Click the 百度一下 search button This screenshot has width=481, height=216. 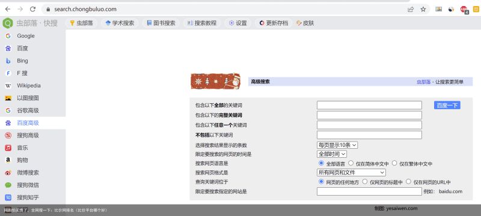(447, 106)
